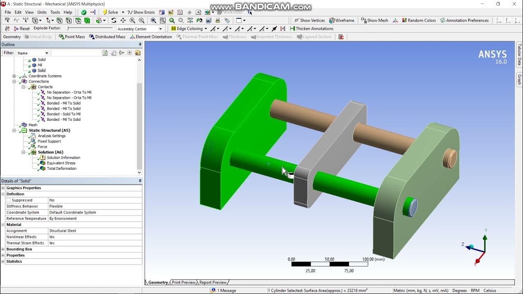Click the Vertex selection filter icon

[60, 20]
